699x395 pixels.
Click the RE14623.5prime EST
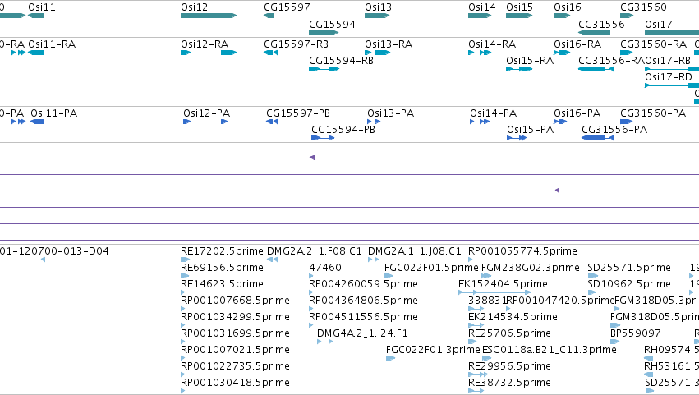[x=183, y=292]
